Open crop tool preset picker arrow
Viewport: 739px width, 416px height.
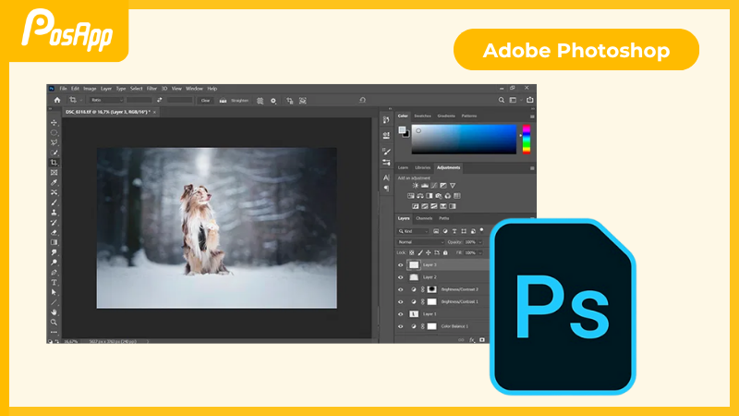(x=81, y=101)
